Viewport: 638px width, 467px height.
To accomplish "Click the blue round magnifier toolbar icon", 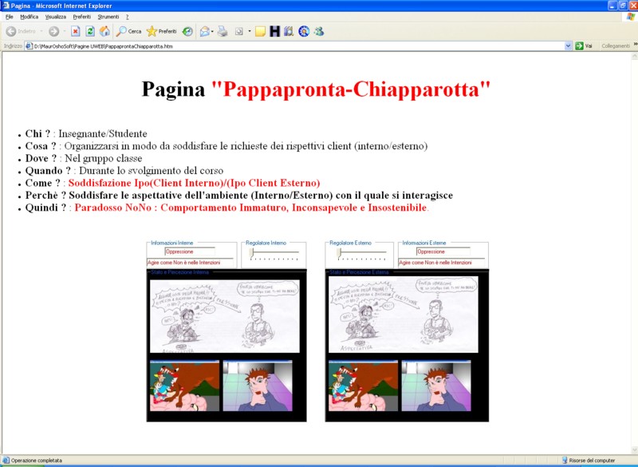I will pos(304,31).
